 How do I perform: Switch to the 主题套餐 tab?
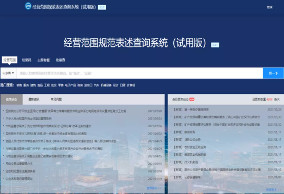point(43,60)
